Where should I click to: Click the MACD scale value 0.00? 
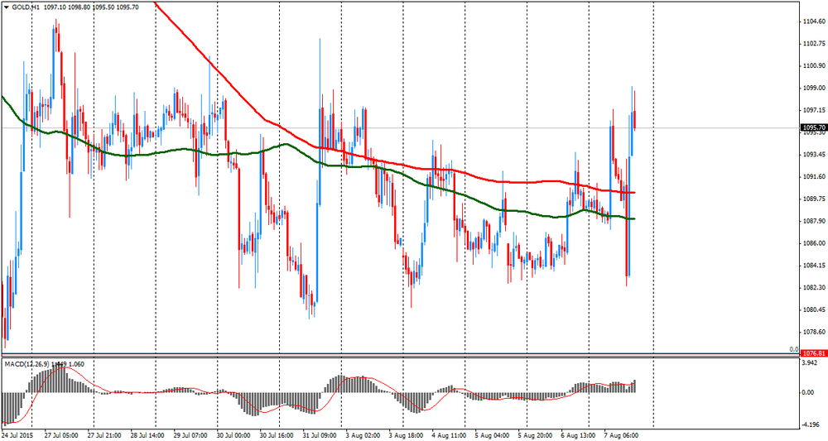point(808,392)
